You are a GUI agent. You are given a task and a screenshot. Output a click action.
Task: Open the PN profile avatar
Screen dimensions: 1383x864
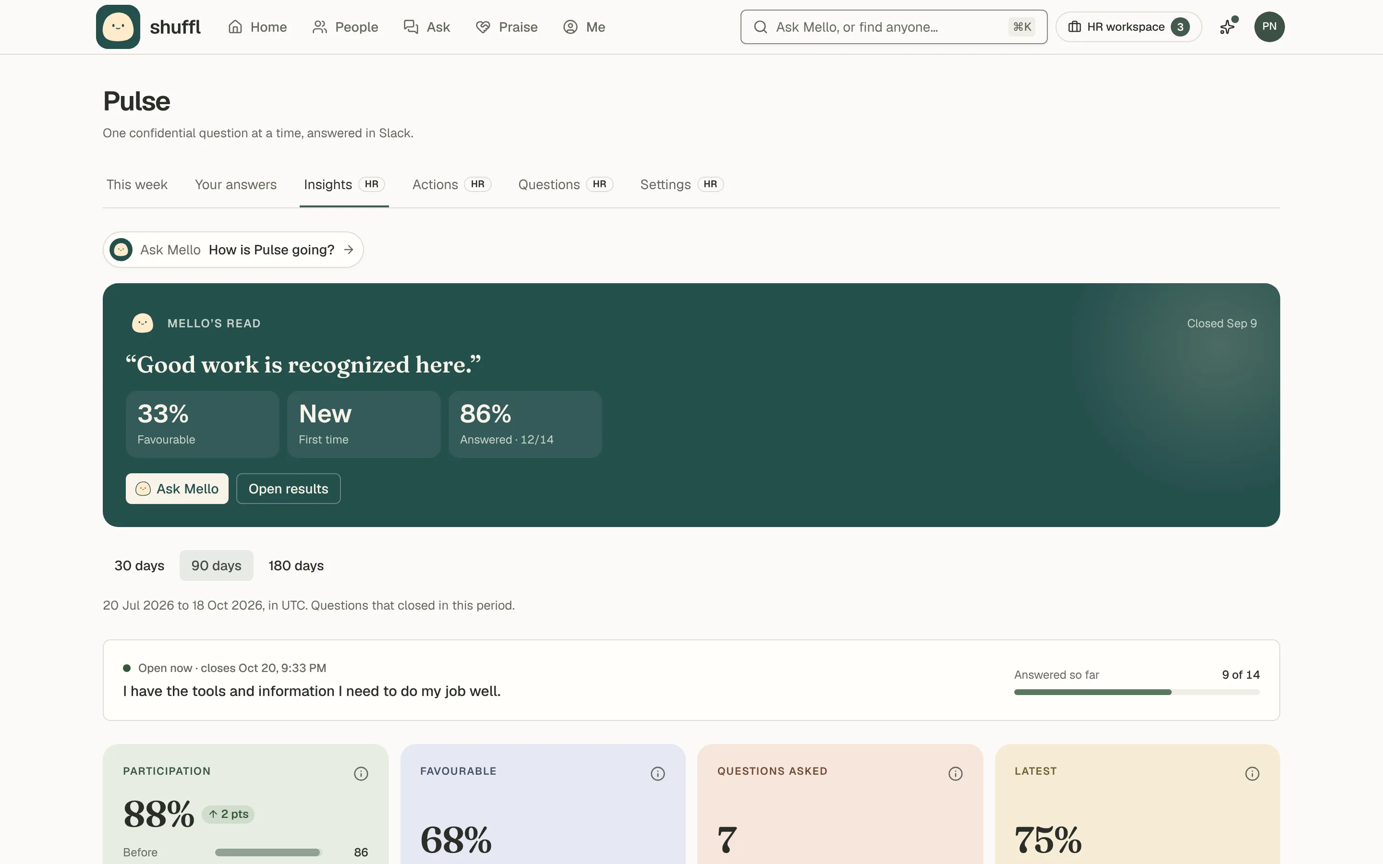click(x=1269, y=27)
